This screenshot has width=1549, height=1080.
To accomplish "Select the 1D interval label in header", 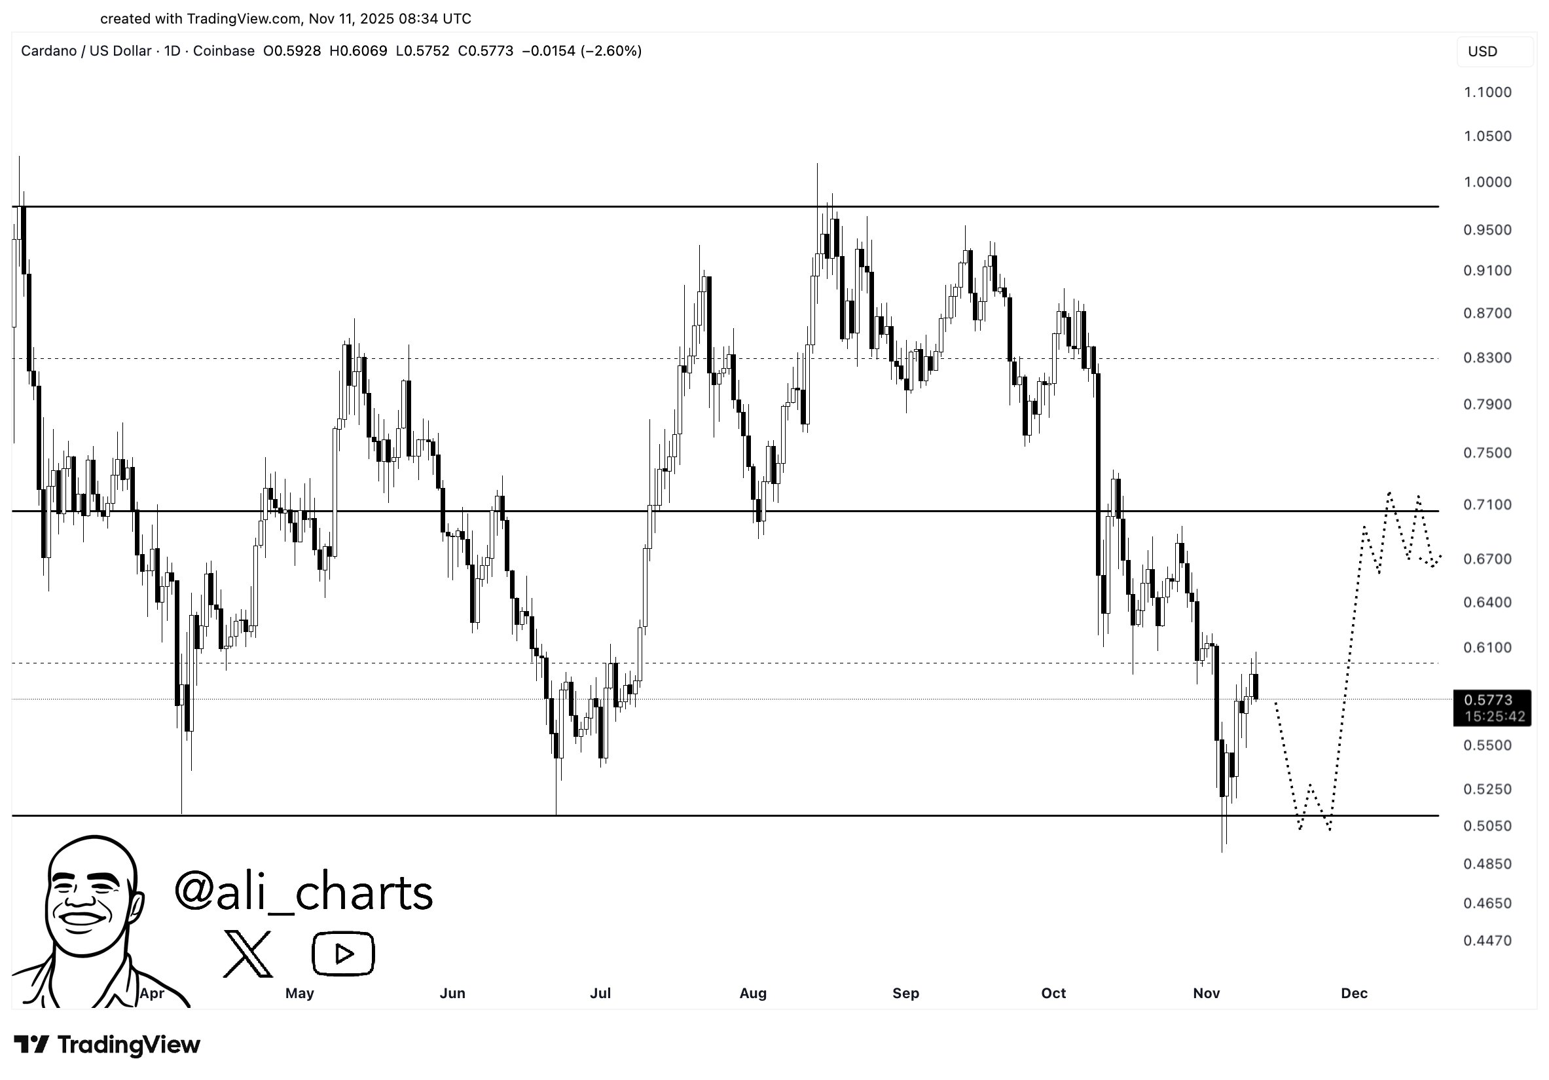I will tap(172, 51).
